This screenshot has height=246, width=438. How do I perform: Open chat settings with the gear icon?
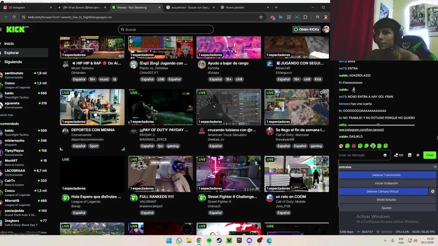pyautogui.click(x=418, y=155)
